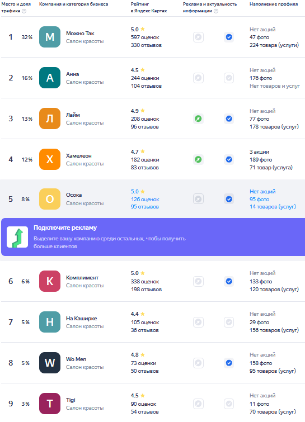The image size is (305, 422).
Task: Click the Рейтинг в Яндекс Картах column header
Action: pyautogui.click(x=149, y=7)
